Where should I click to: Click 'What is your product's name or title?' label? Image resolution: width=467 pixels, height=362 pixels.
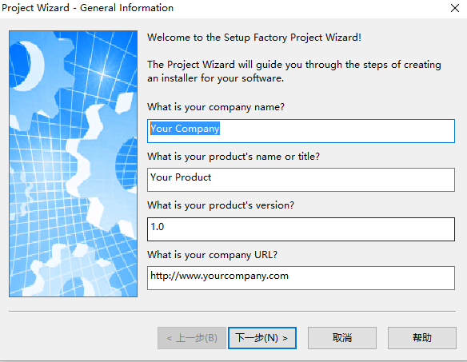point(233,157)
